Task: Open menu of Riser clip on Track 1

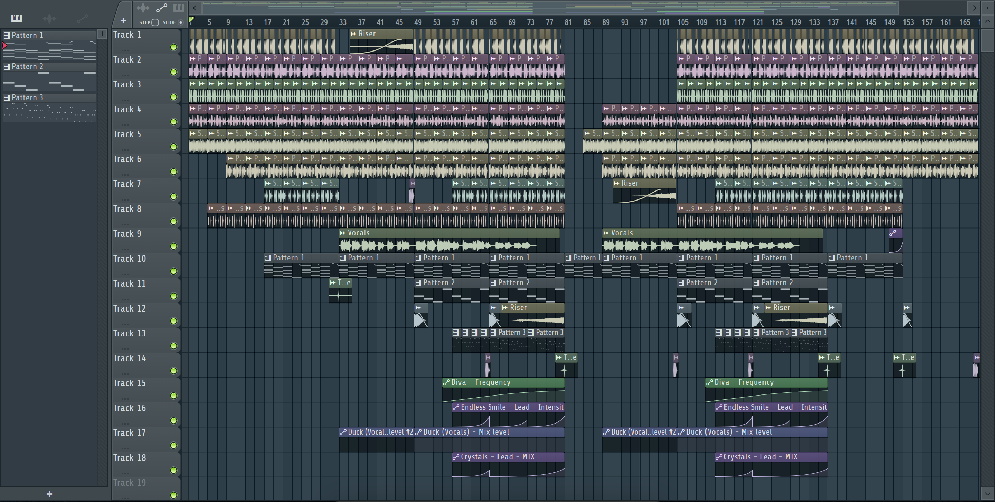Action: (x=353, y=34)
